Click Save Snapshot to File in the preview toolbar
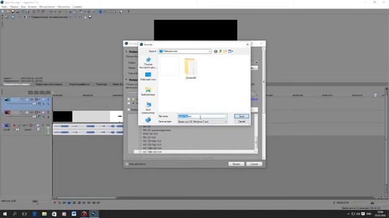This screenshot has width=389, height=218. [x=90, y=17]
